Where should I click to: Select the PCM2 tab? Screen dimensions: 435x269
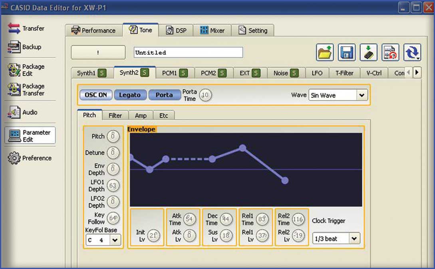click(214, 73)
